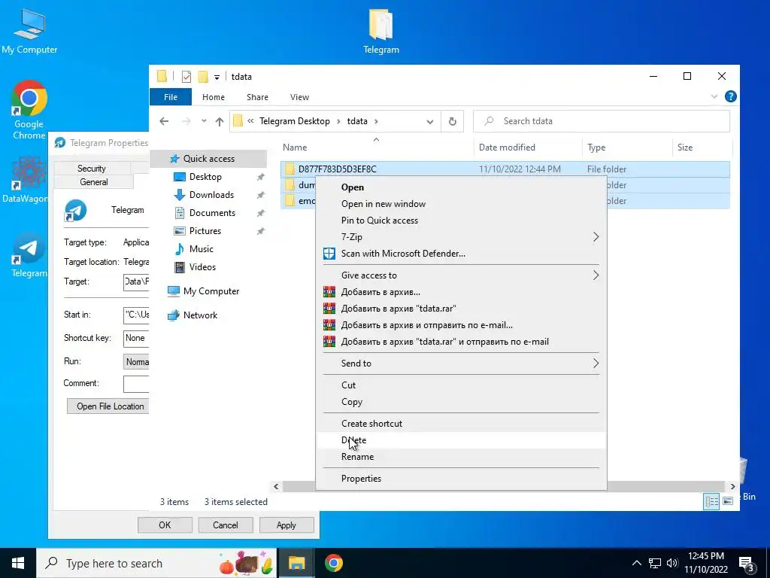
Task: Click Open File Location button
Action: 108,406
